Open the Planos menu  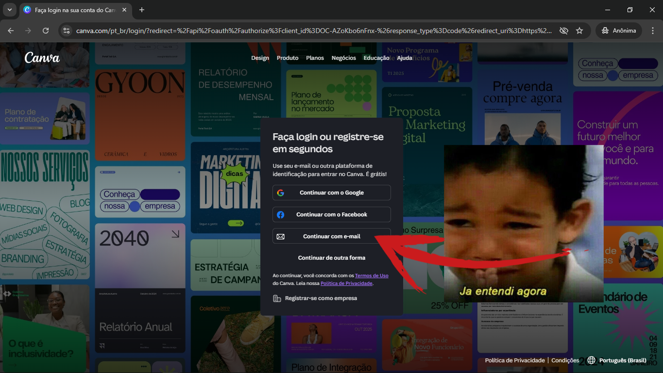315,58
